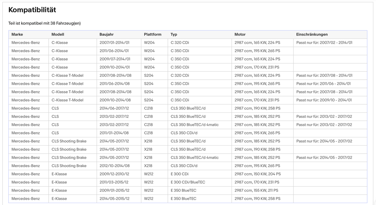Select the 2987 ccm, 150 KW, 204 PS cell

258,174
